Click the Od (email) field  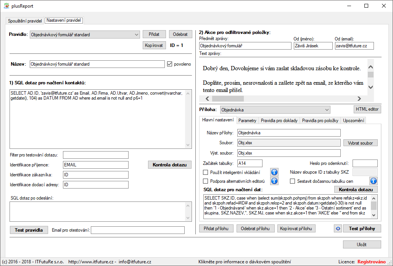point(354,46)
